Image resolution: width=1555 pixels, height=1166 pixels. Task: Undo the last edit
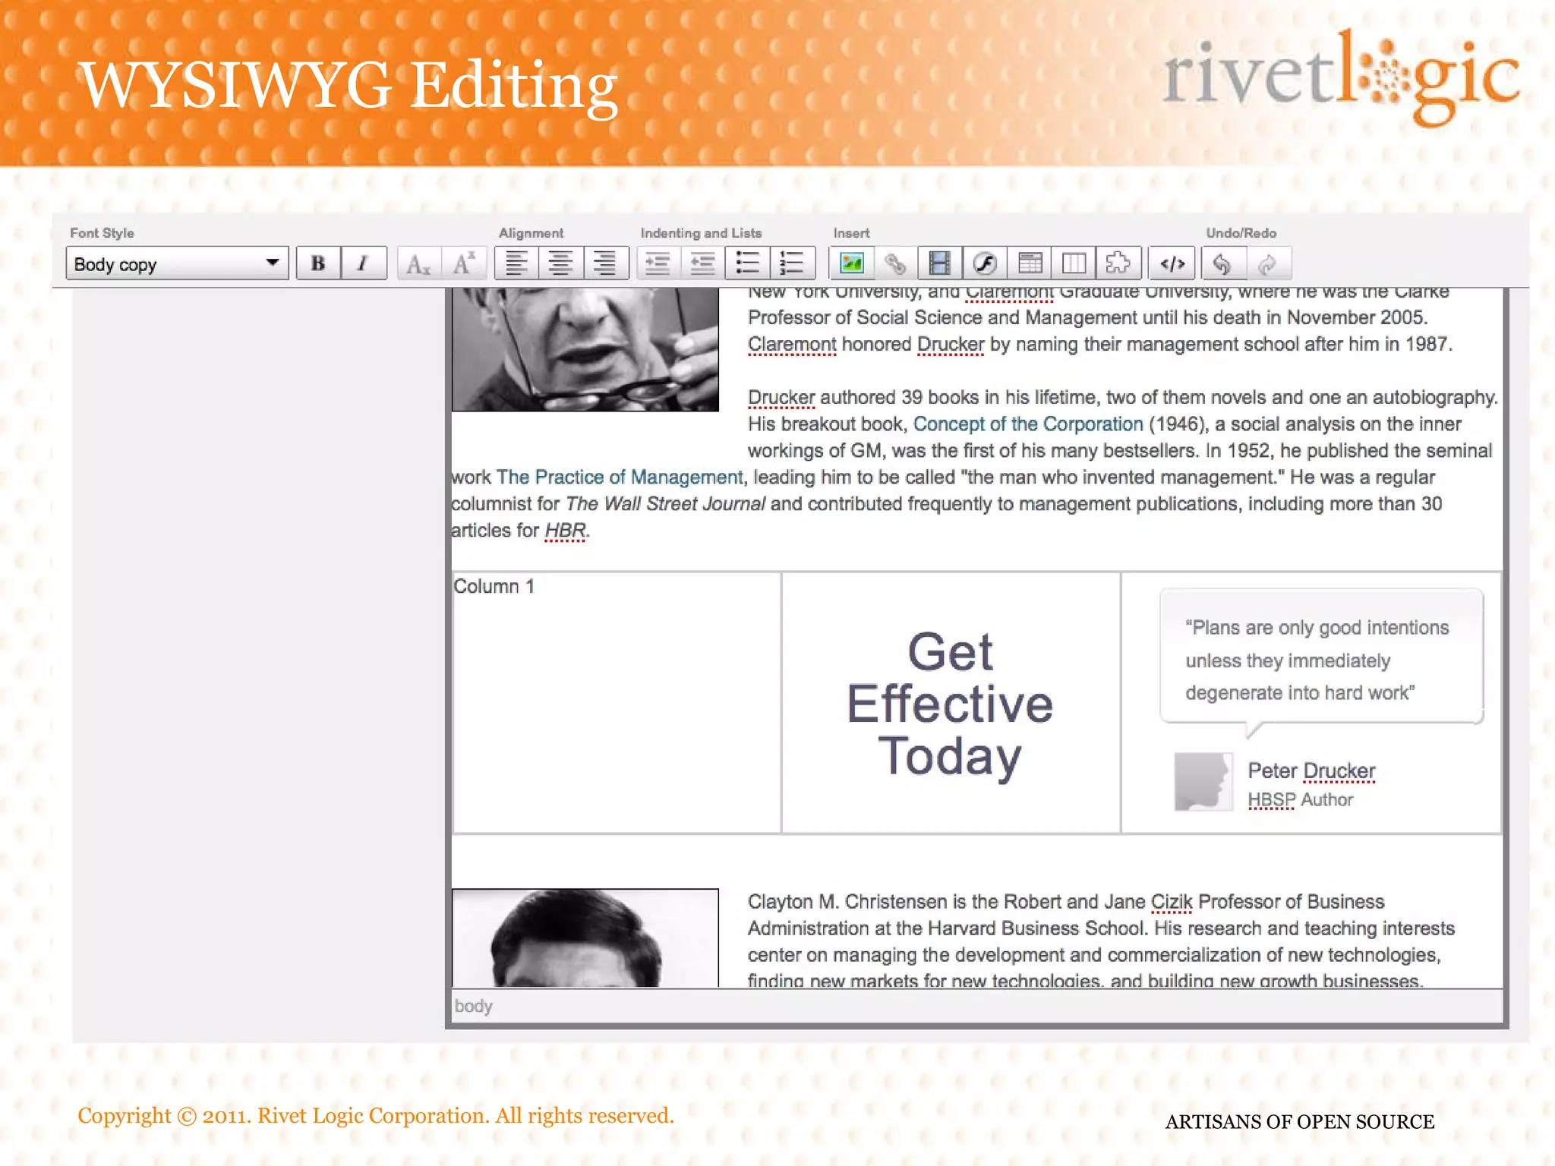click(1222, 264)
